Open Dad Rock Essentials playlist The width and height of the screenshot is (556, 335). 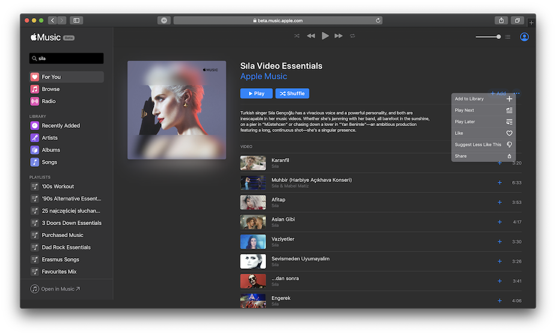pyautogui.click(x=66, y=247)
